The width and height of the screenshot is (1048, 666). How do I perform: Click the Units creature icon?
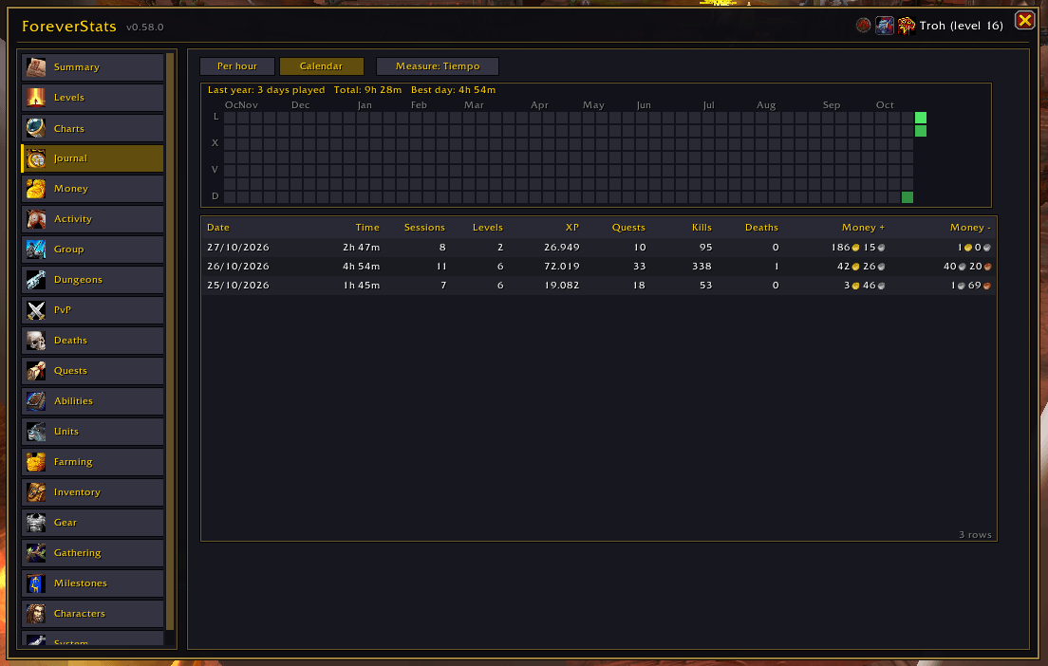(36, 432)
